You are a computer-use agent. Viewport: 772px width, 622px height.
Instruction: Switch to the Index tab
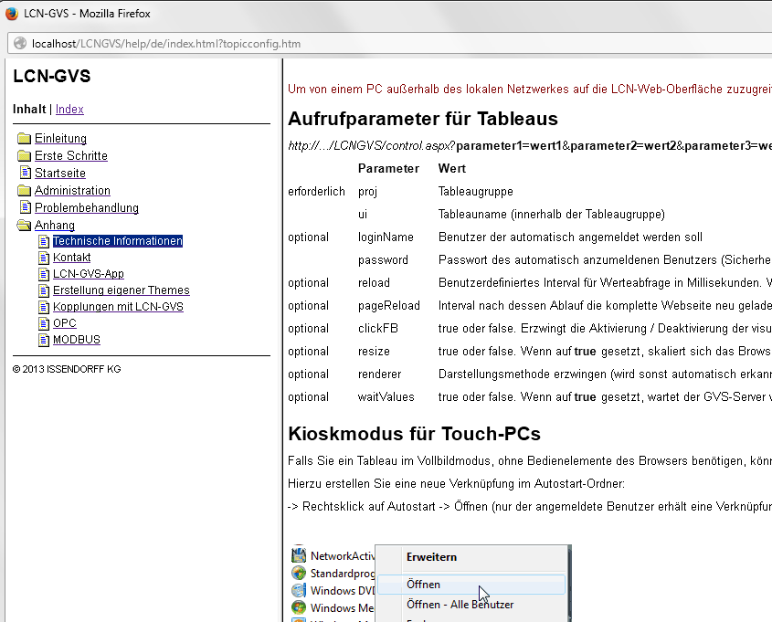tap(69, 110)
